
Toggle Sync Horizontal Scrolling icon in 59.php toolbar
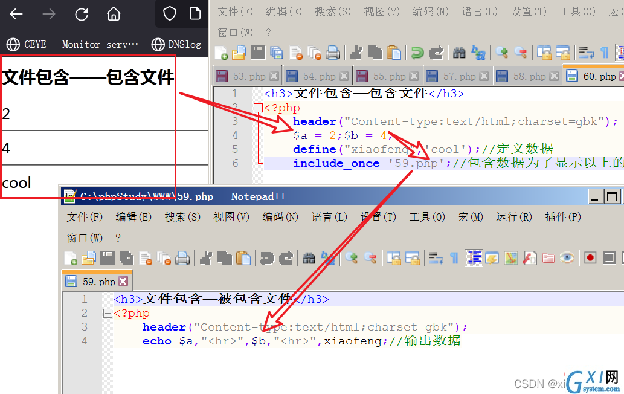pos(413,258)
